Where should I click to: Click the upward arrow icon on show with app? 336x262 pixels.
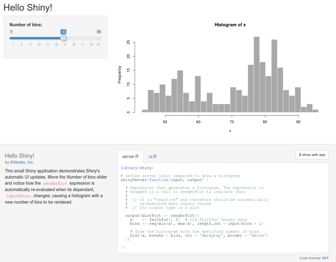pyautogui.click(x=300, y=155)
